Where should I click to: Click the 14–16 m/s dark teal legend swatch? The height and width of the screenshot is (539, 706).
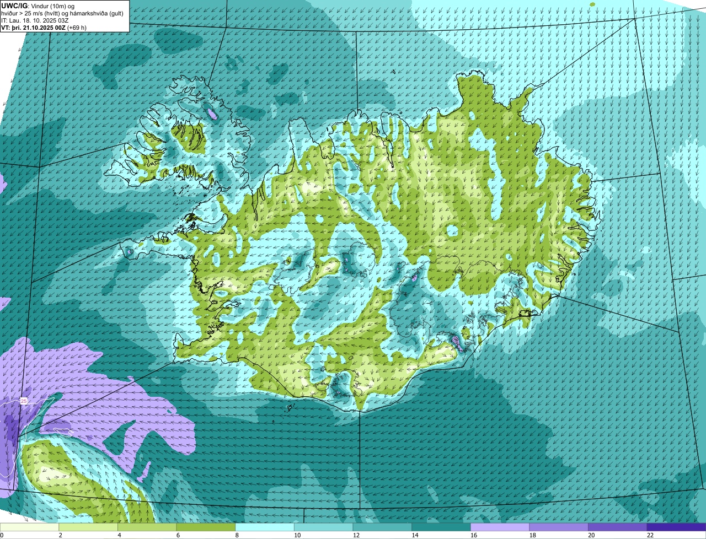click(441, 527)
